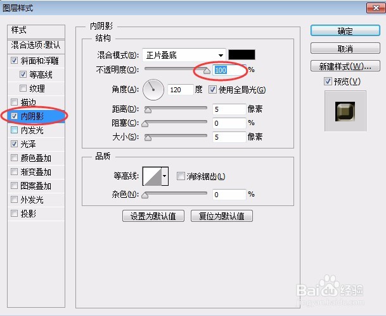Click the 确定 button
Screen dimensions: 386x316
[345, 31]
